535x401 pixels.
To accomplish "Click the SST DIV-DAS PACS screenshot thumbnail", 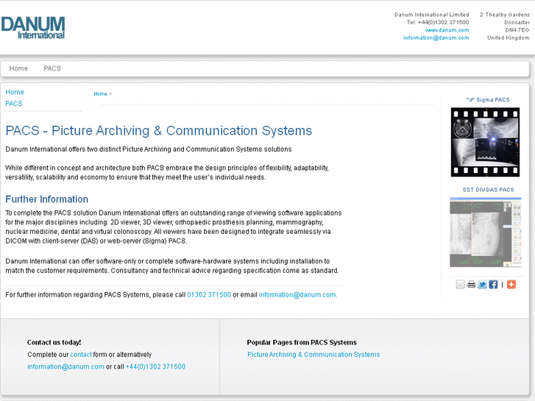I will pos(486,232).
